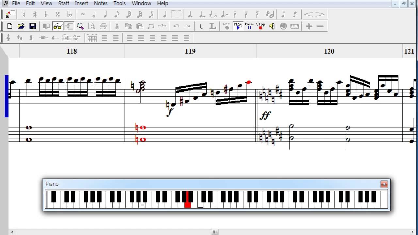Undo the last action
The height and width of the screenshot is (235, 418).
pyautogui.click(x=176, y=26)
